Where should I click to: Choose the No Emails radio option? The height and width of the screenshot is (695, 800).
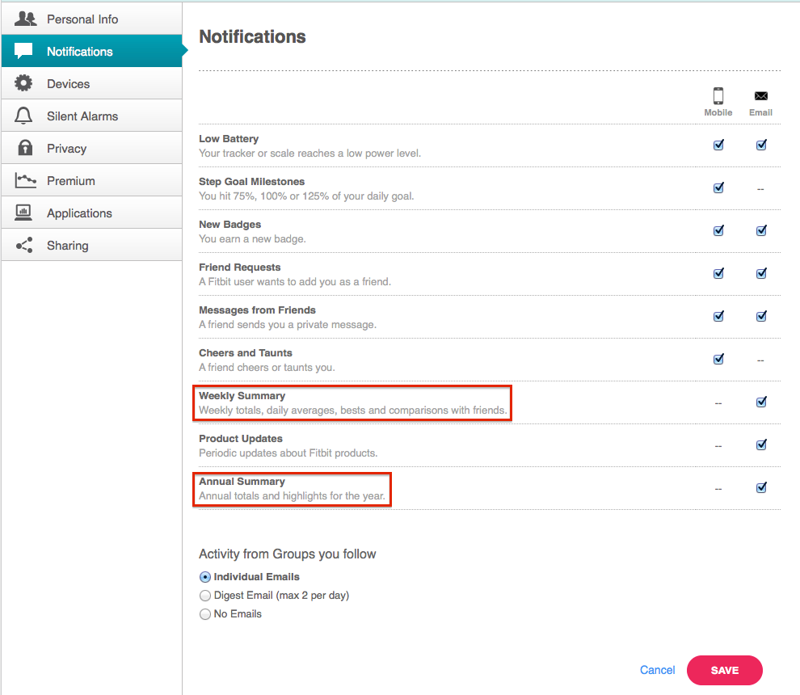(x=204, y=614)
